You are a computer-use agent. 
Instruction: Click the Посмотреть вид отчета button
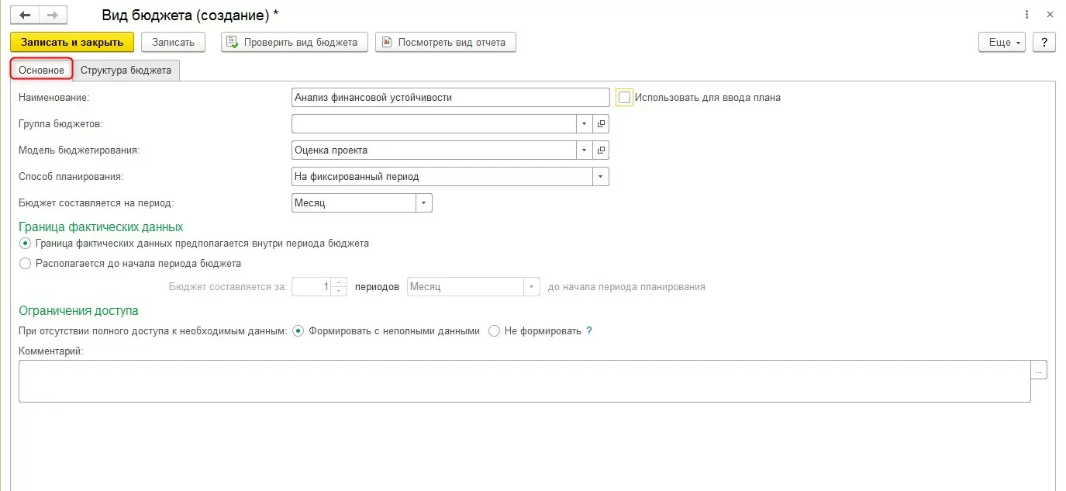(445, 43)
